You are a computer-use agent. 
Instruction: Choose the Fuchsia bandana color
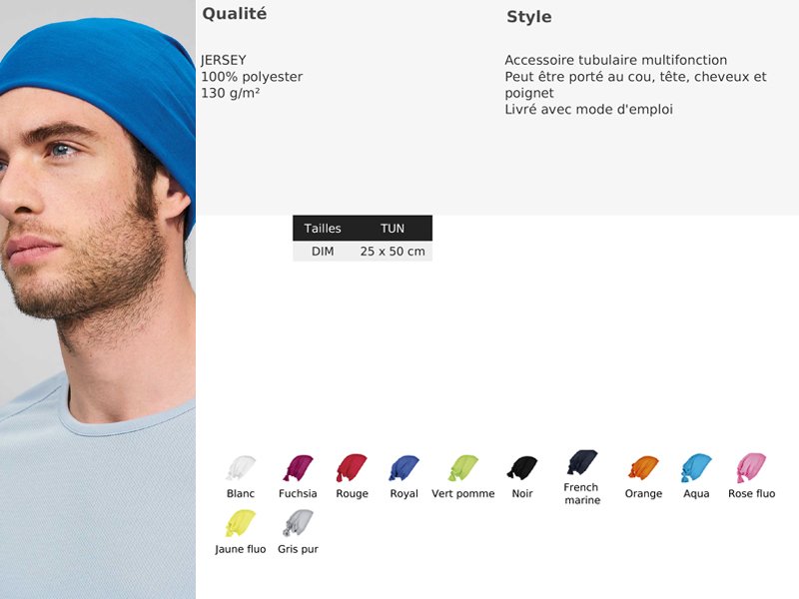(x=298, y=467)
